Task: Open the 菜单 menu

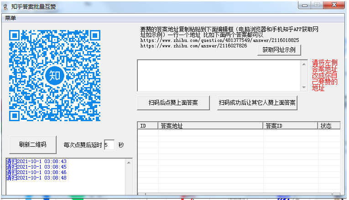Action: 10,18
